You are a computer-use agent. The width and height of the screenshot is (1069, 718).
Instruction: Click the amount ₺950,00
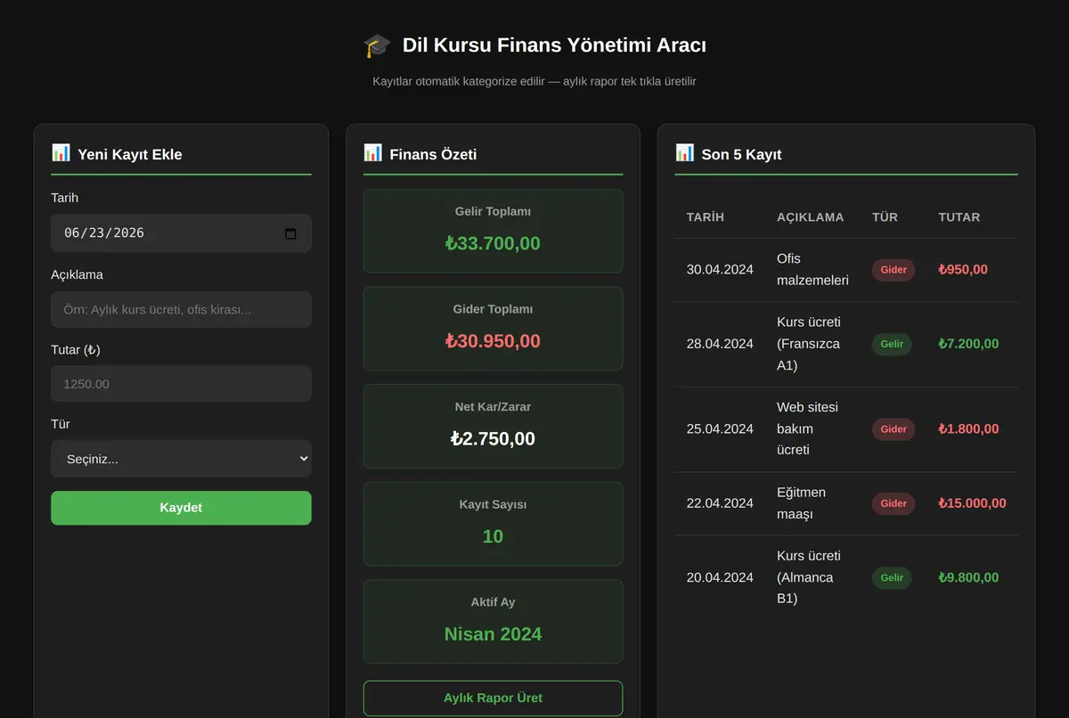963,270
